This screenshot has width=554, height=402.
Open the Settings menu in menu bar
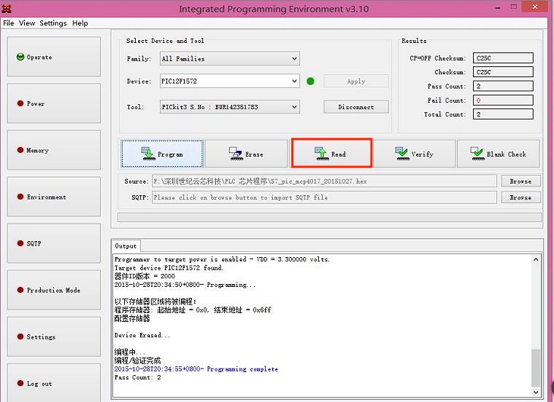53,23
